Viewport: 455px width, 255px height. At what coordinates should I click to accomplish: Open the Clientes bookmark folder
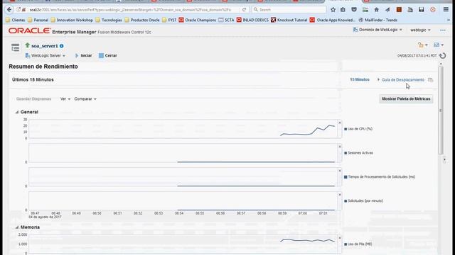click(16, 20)
